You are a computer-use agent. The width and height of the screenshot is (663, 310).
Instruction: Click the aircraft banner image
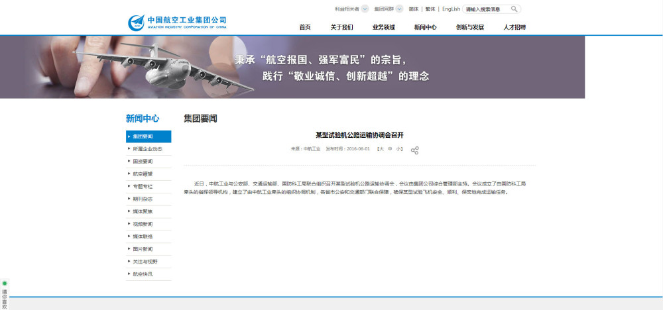[292, 67]
